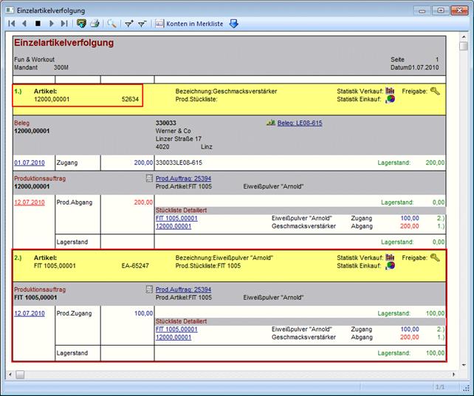This screenshot has height=396, width=474.
Task: Open Statistik Einkauf pie chart for FIT 1005
Action: 391,264
